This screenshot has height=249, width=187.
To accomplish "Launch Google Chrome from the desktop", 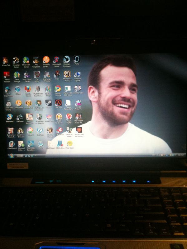I will [58, 89].
